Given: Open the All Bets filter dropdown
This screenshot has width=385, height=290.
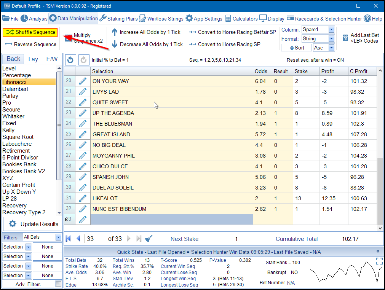Looking at the screenshot, I should [58, 237].
